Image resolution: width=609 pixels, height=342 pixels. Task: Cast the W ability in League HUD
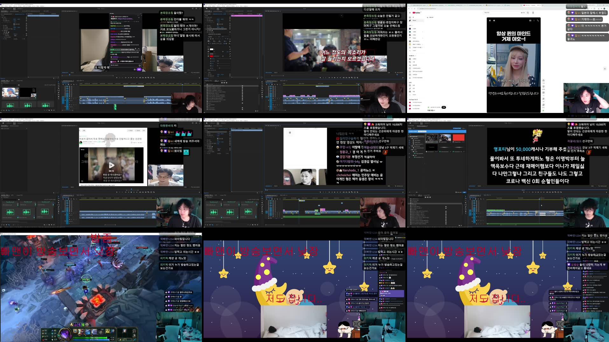[88, 332]
